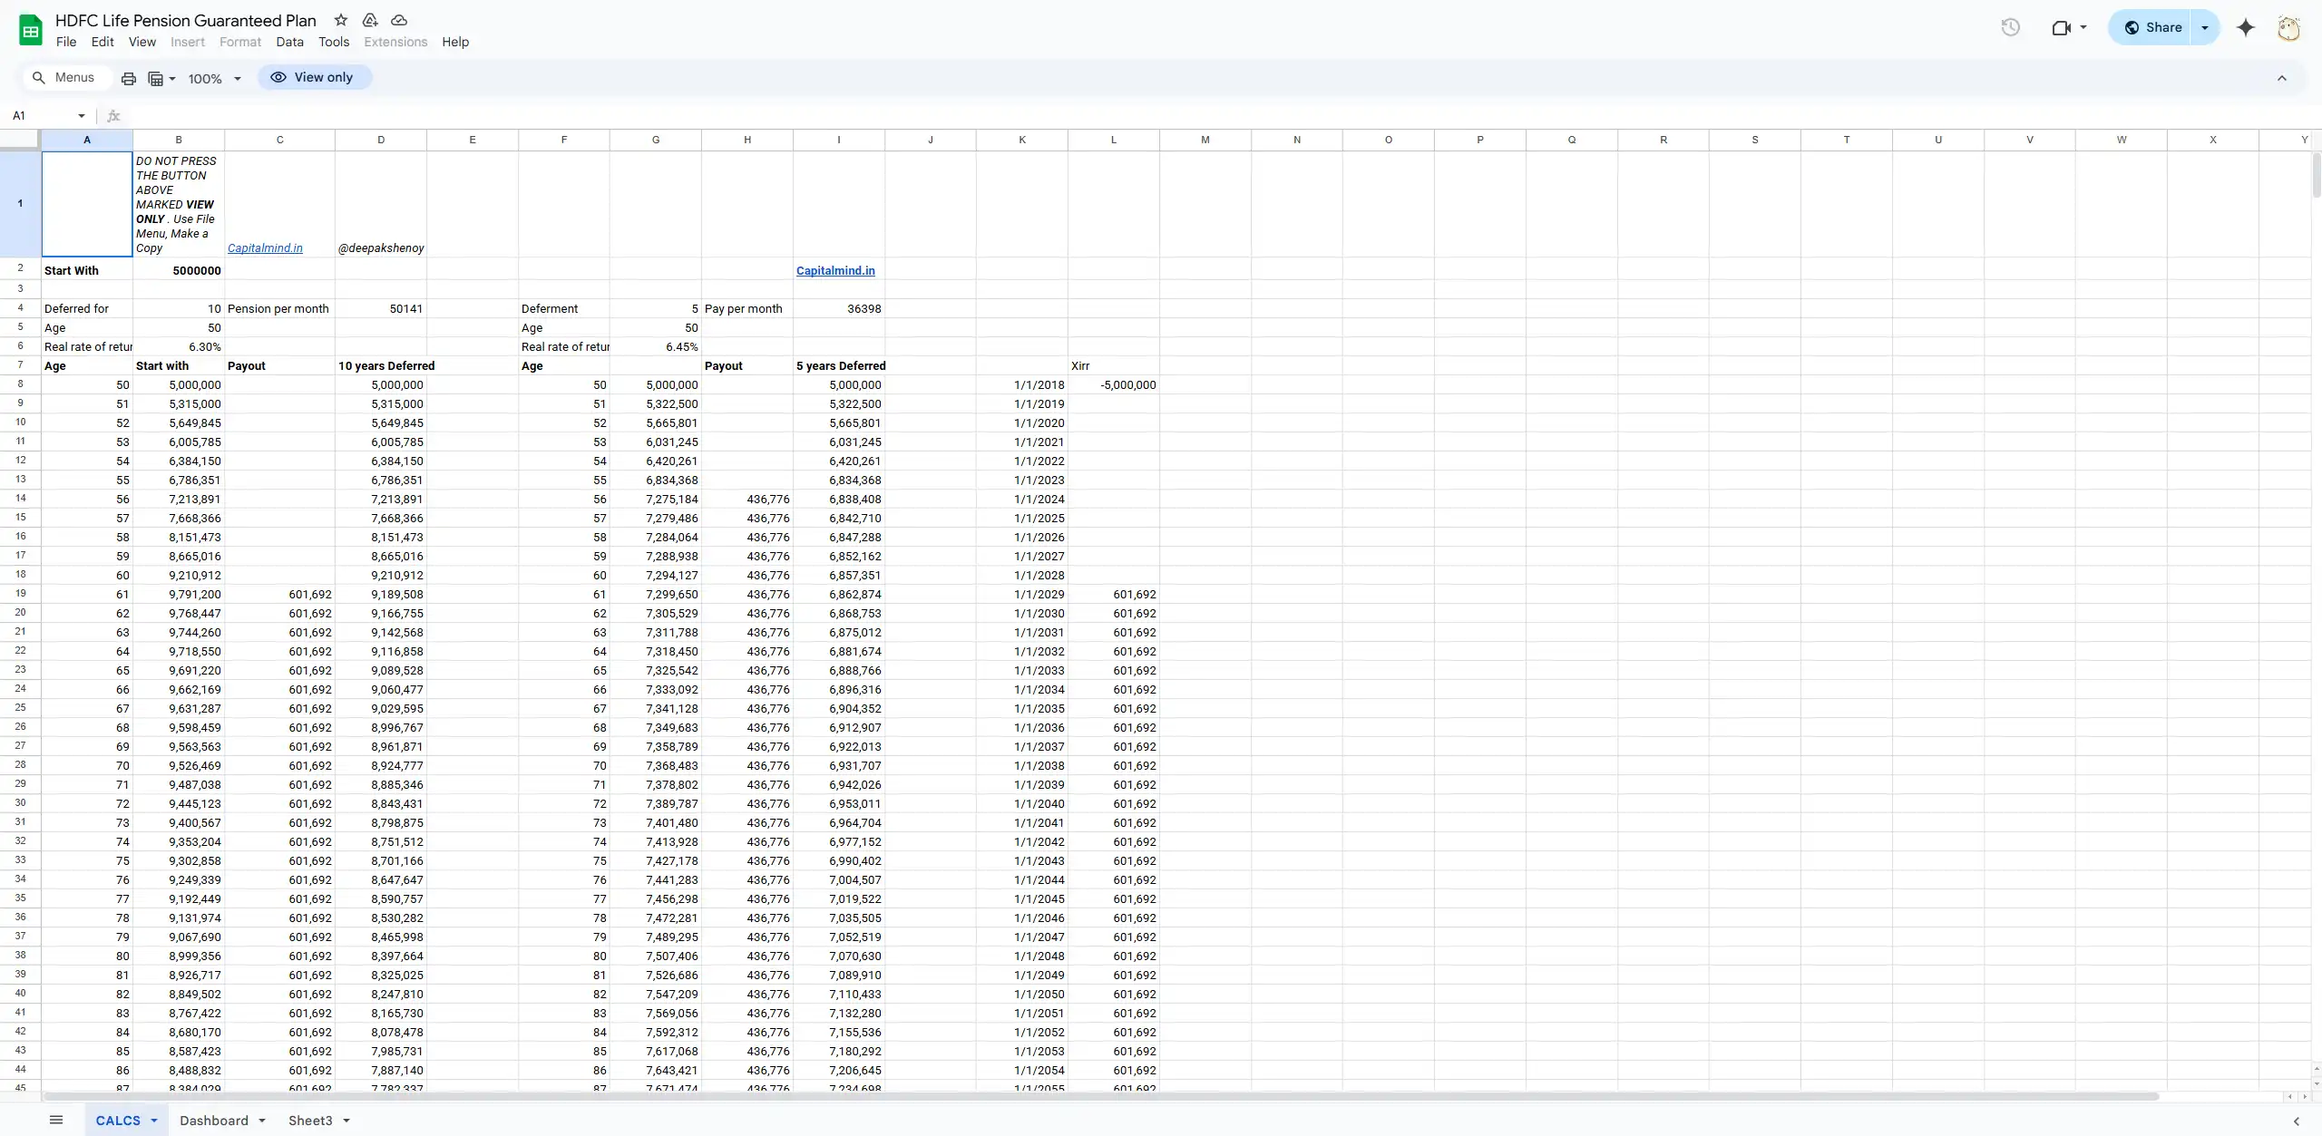Select the 6.30% rate cell
2322x1136 pixels.
[179, 346]
